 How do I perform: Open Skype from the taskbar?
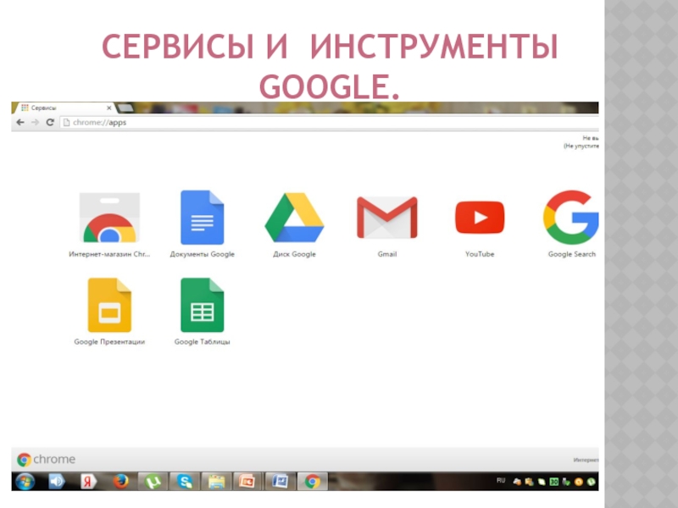click(x=185, y=481)
